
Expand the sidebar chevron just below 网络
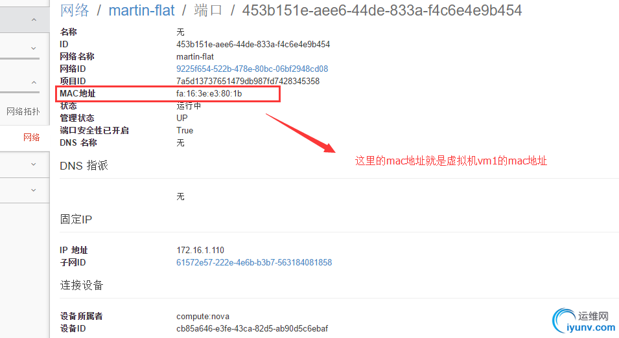point(34,164)
